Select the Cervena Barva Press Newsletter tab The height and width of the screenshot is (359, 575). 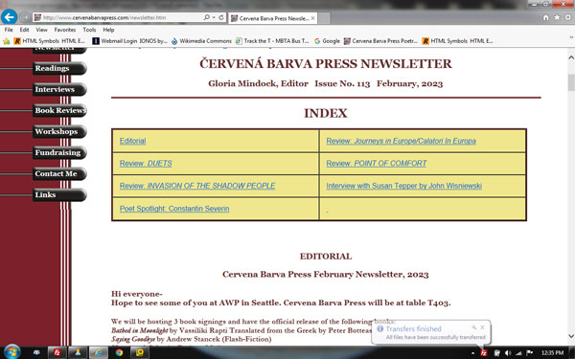click(272, 18)
